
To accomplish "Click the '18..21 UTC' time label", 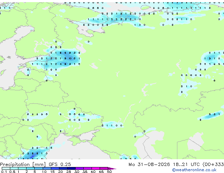I will coord(186,165).
